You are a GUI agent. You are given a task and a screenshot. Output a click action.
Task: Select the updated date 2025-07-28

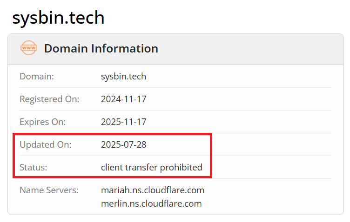pos(123,144)
